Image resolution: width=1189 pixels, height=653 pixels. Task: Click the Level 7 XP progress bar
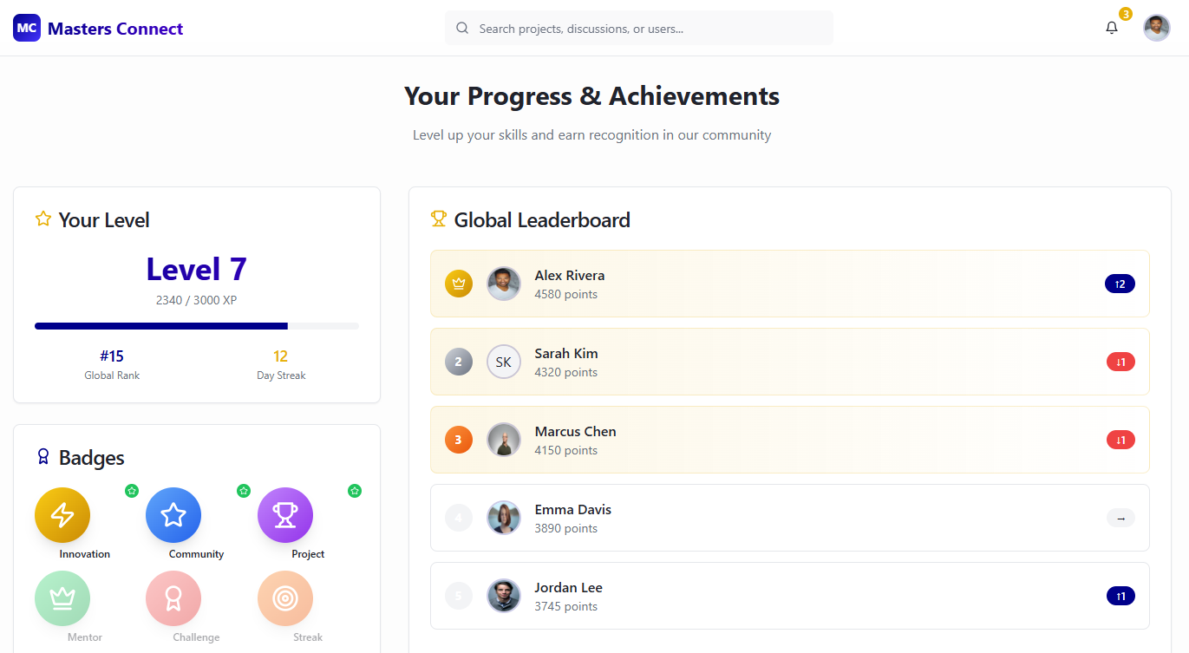pos(197,326)
